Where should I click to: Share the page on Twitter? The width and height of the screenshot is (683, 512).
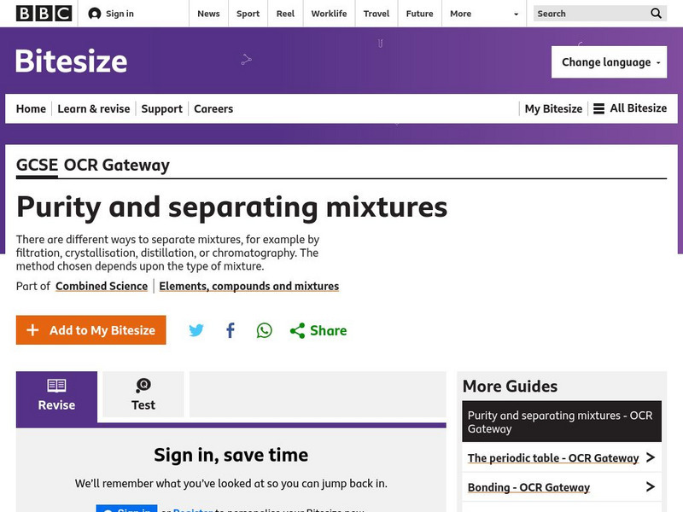point(196,330)
